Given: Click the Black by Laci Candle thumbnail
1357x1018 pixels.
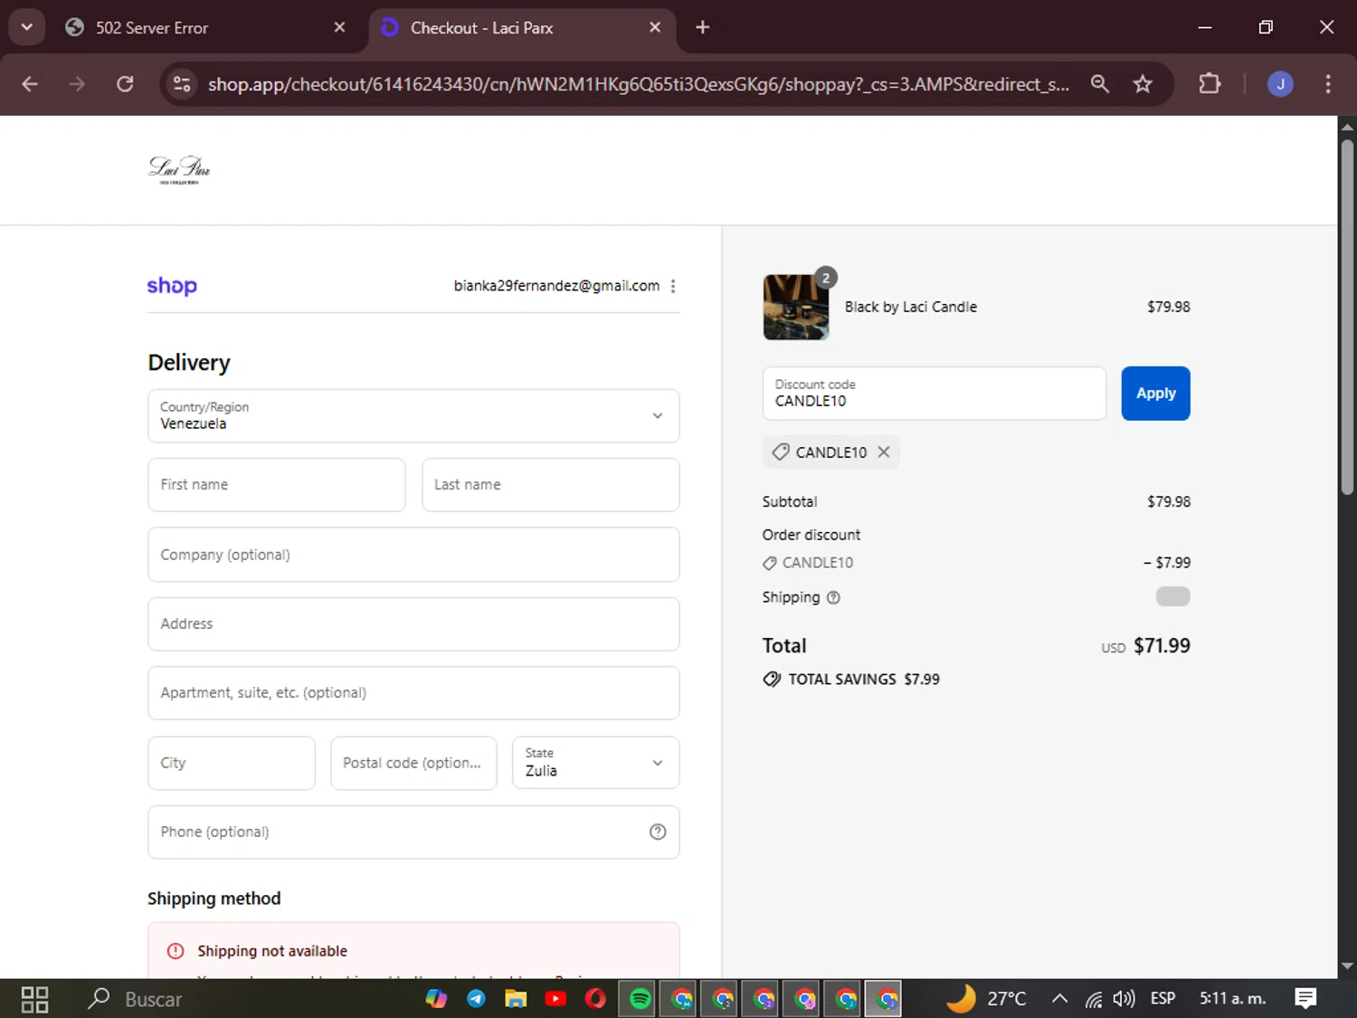Looking at the screenshot, I should (x=796, y=307).
